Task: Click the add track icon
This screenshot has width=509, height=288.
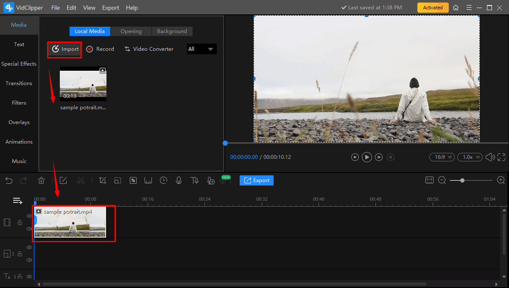Action: [x=17, y=201]
